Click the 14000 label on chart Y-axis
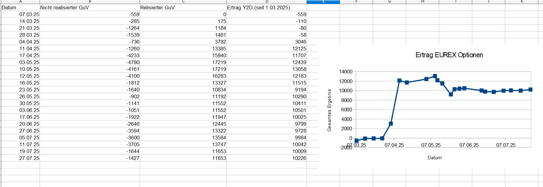The height and width of the screenshot is (187, 543). point(346,72)
